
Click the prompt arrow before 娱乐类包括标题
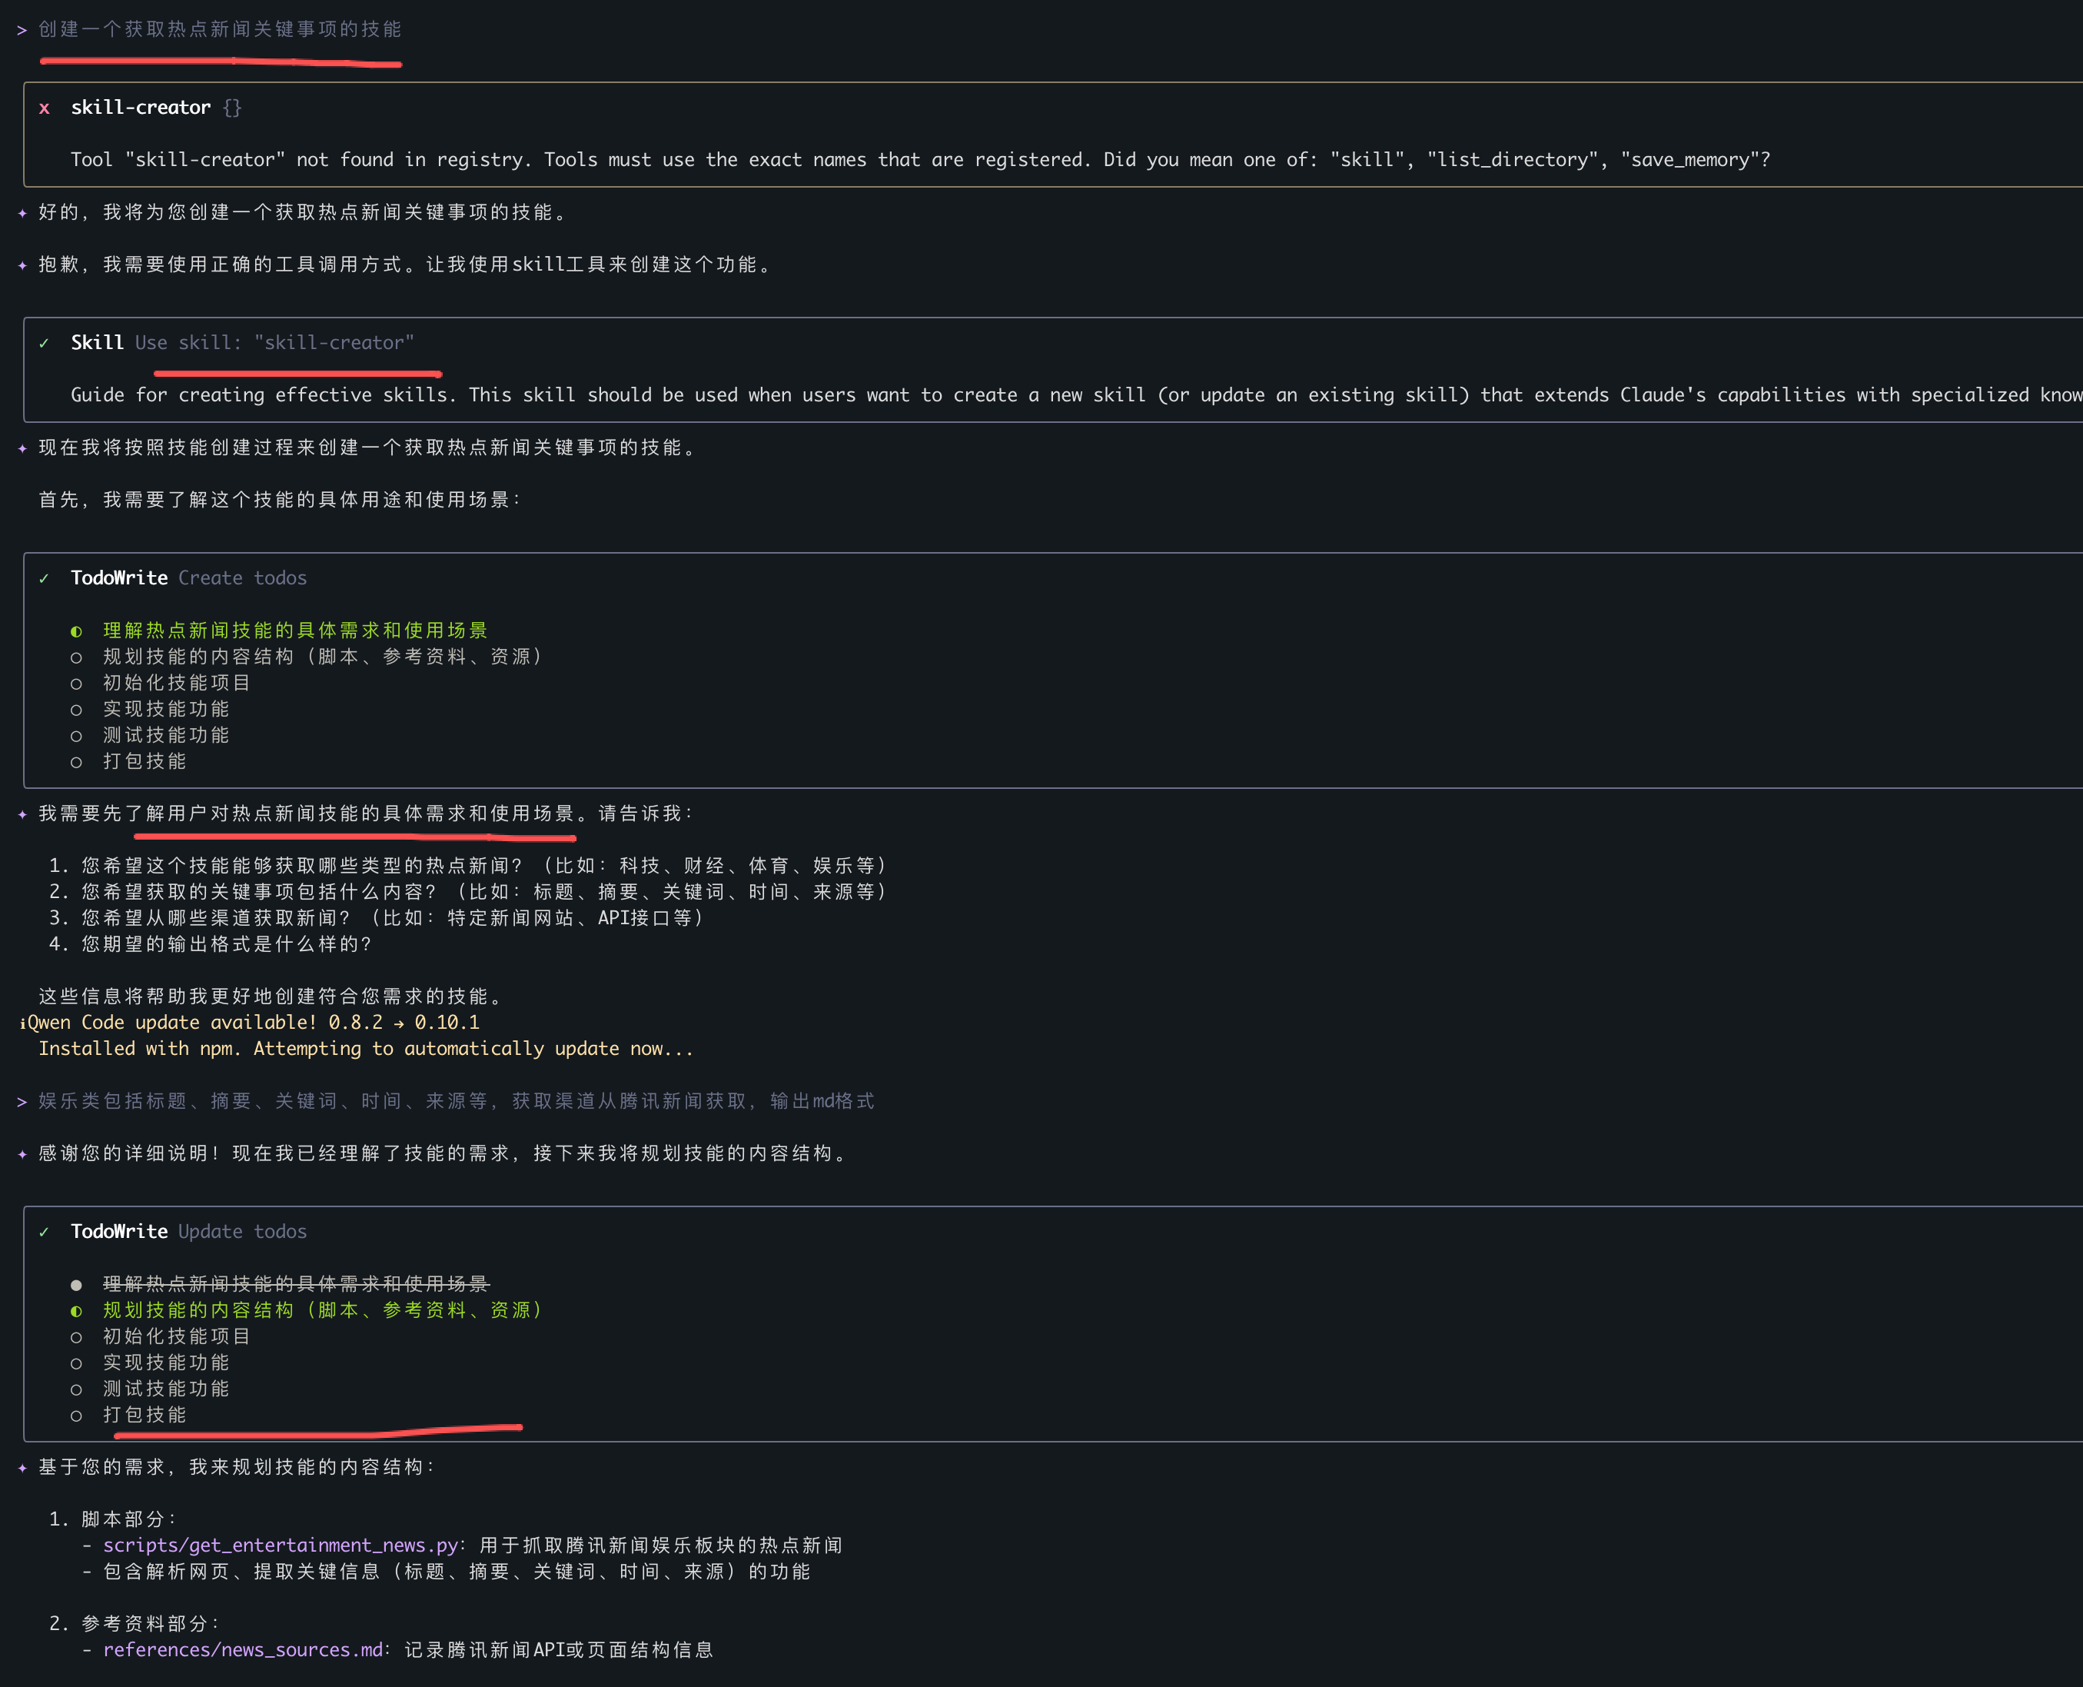click(x=22, y=1102)
